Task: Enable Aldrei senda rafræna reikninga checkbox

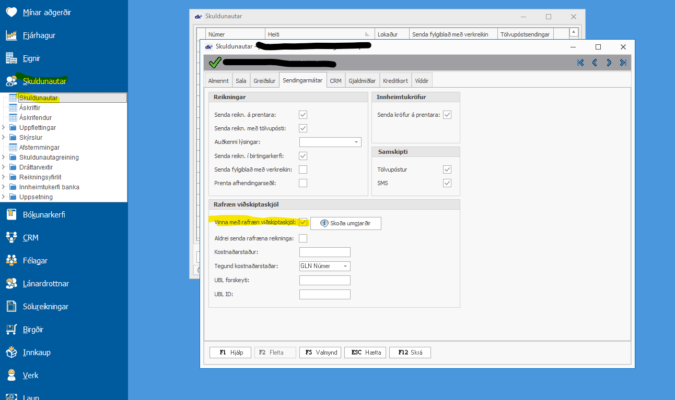Action: point(303,238)
